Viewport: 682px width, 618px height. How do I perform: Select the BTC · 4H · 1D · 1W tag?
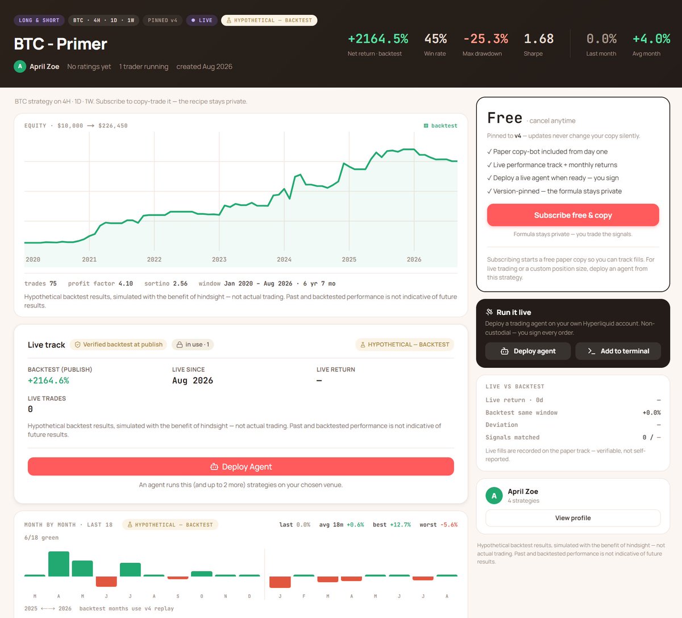(x=103, y=20)
